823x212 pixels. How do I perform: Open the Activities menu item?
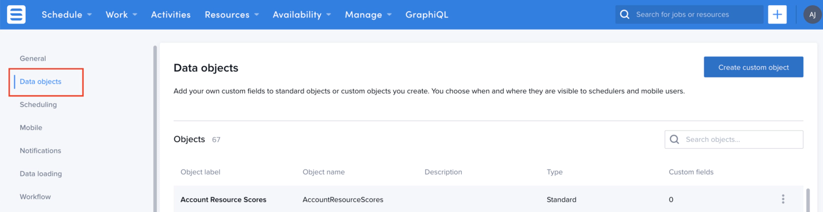pyautogui.click(x=171, y=14)
